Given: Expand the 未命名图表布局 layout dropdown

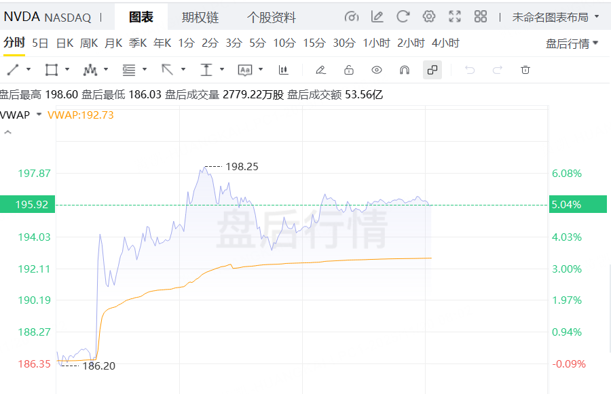Looking at the screenshot, I should click(x=555, y=17).
